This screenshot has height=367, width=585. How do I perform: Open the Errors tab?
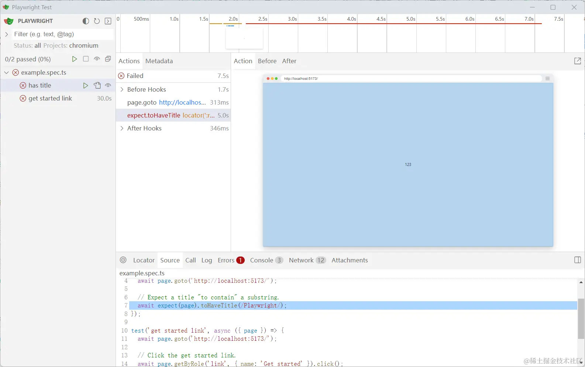[231, 260]
